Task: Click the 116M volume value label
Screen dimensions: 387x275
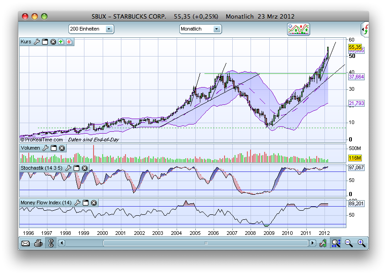Action: tap(355, 158)
